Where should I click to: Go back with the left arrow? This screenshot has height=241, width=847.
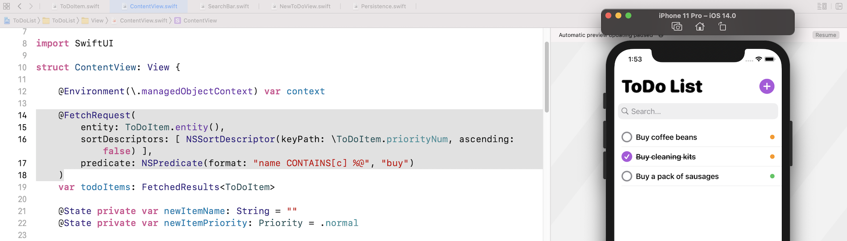coord(20,6)
